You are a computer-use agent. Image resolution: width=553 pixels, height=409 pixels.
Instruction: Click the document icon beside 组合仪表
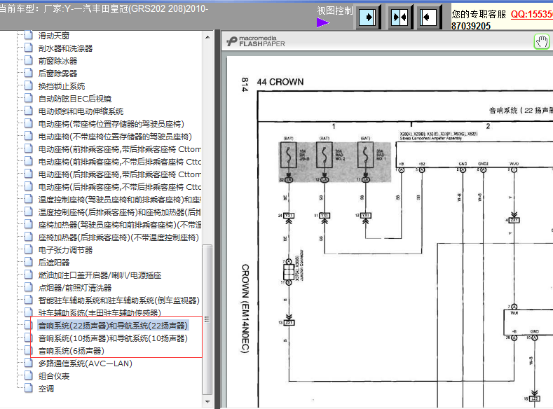coord(29,375)
